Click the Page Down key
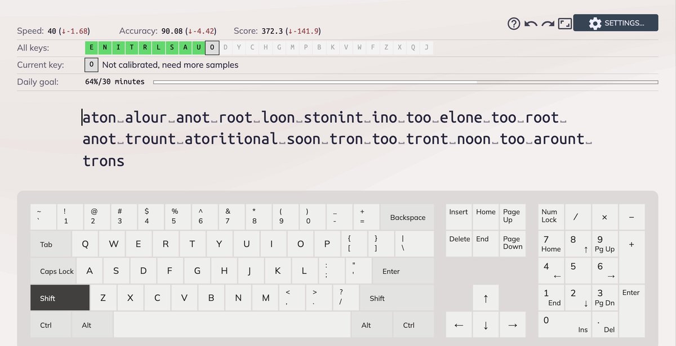 coord(513,244)
